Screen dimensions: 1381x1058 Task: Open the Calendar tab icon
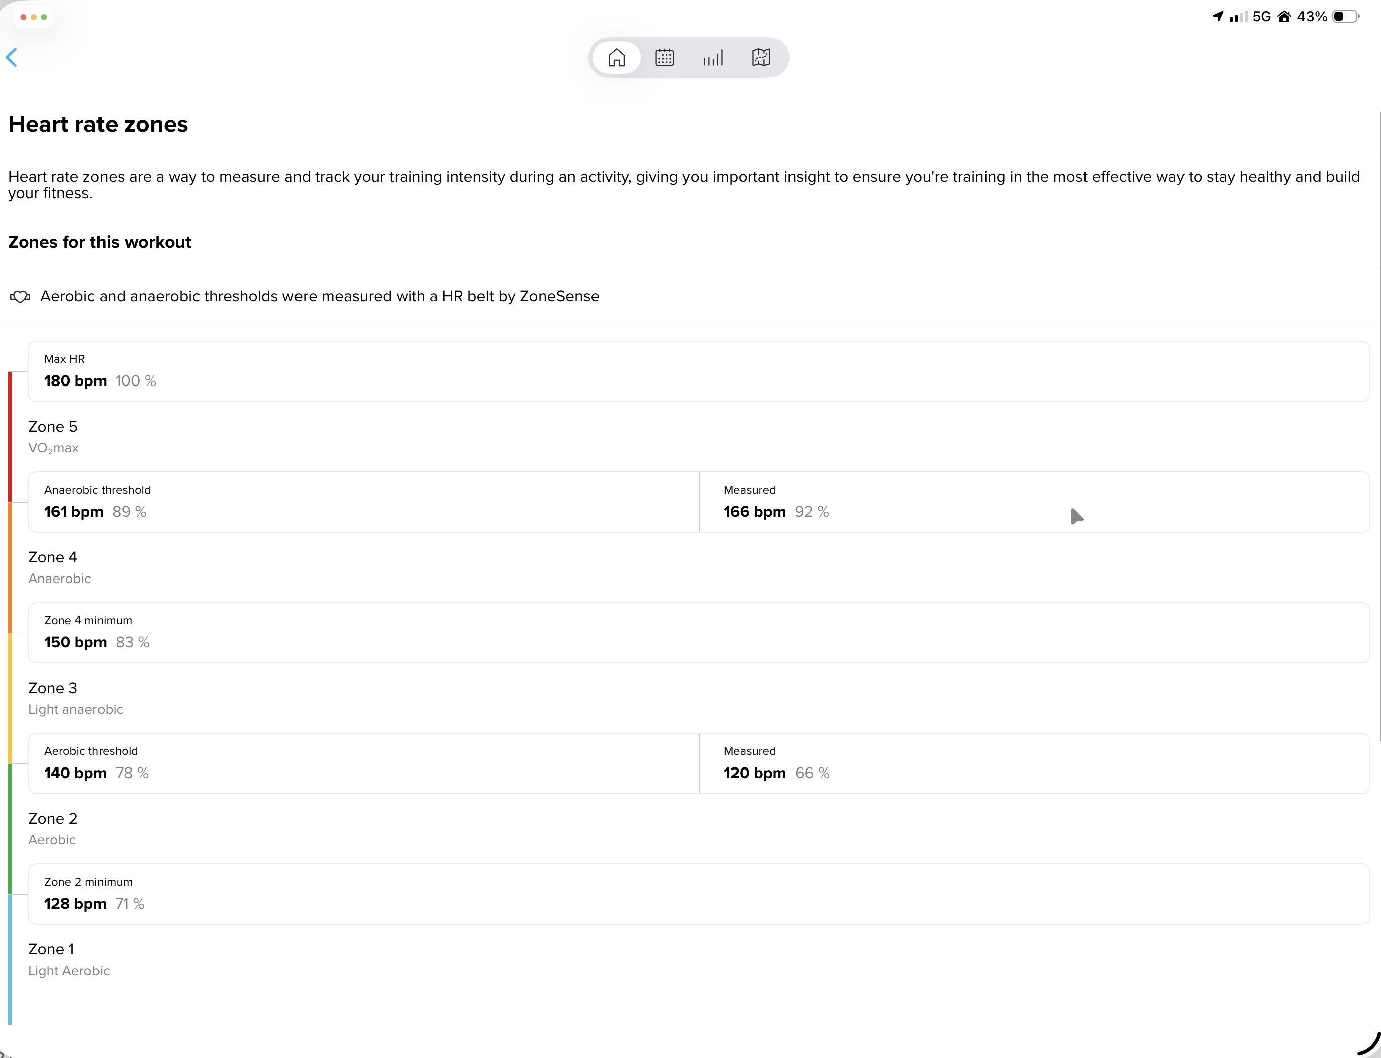click(x=664, y=58)
